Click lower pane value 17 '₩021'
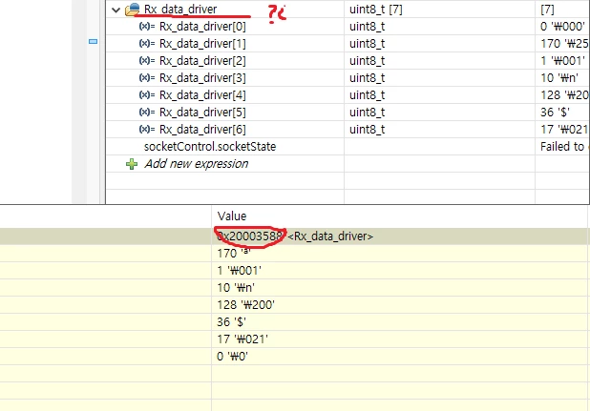Image resolution: width=590 pixels, height=411 pixels. tap(242, 339)
